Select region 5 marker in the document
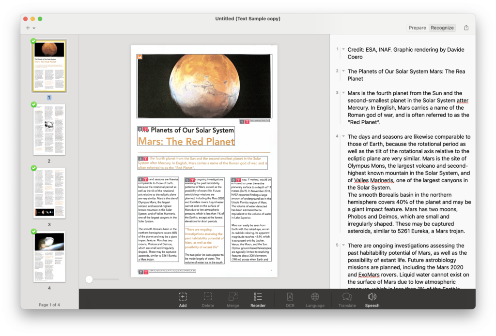Screen dimensions: 496x336 click(x=187, y=180)
